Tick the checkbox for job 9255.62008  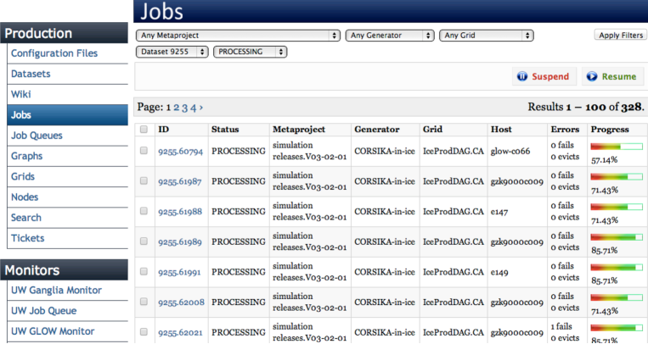click(144, 302)
